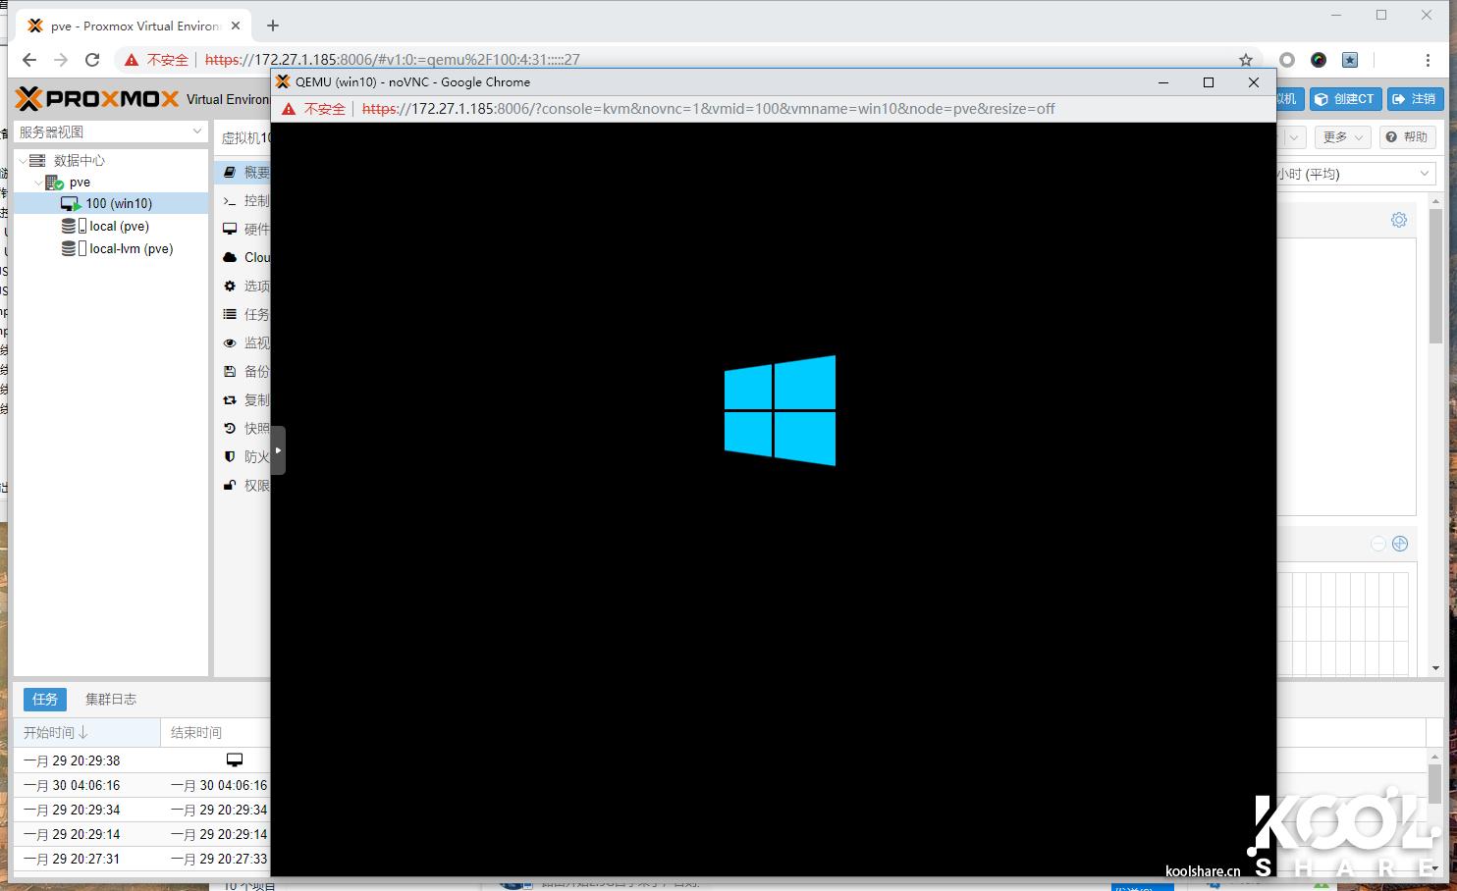Select the task row starting 一月 29 20:29:34
The width and height of the screenshot is (1457, 891).
pyautogui.click(x=141, y=810)
